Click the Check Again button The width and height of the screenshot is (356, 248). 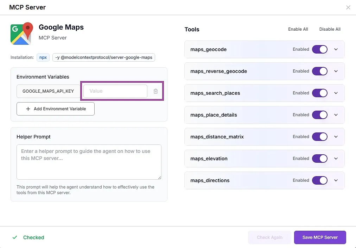pyautogui.click(x=269, y=237)
